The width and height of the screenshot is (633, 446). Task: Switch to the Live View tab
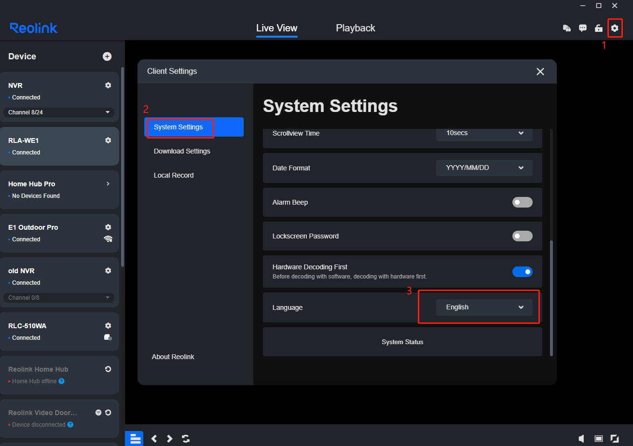[x=277, y=28]
